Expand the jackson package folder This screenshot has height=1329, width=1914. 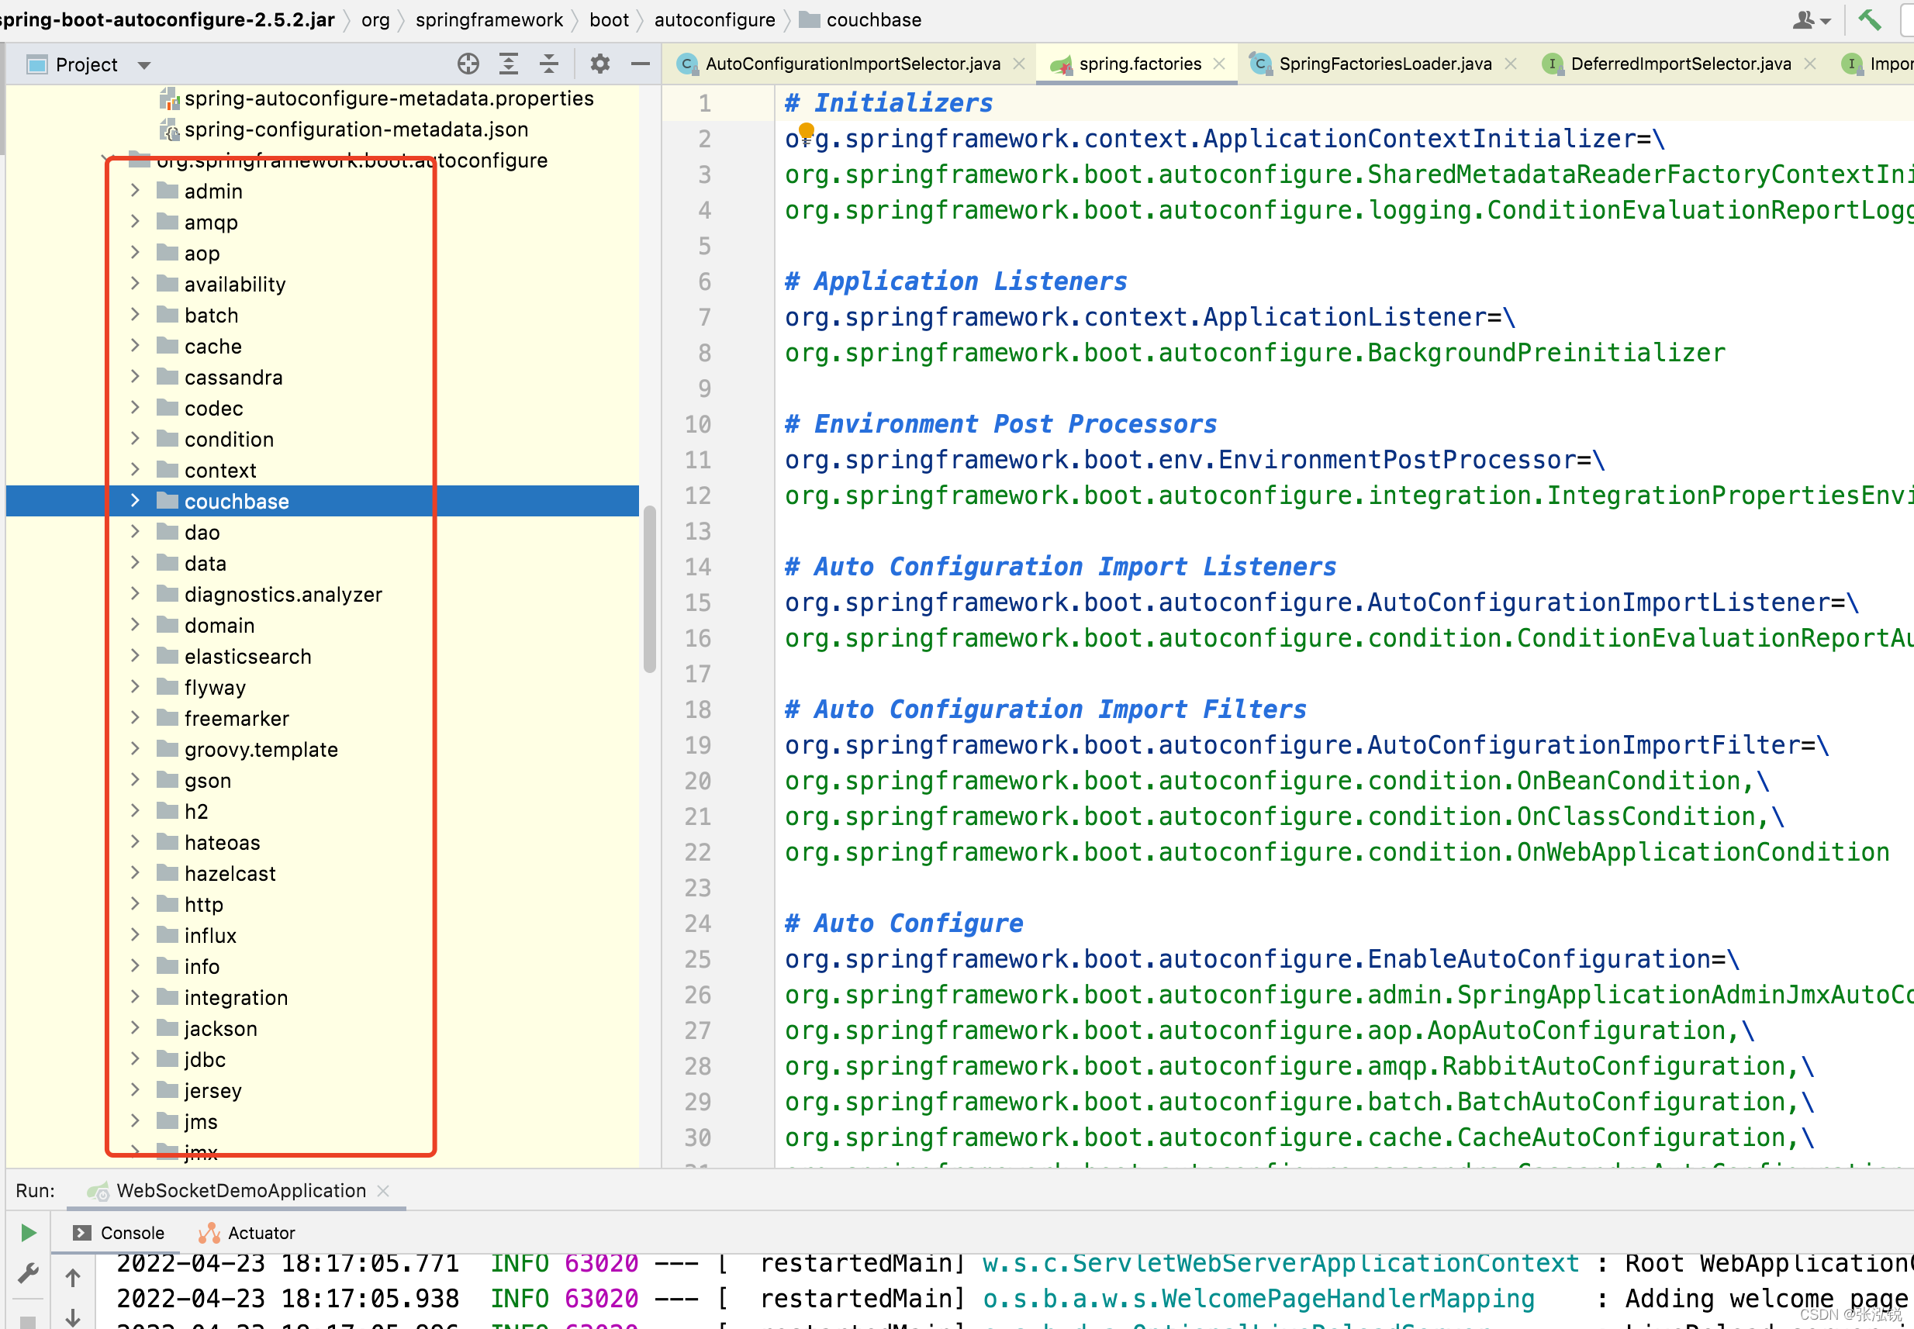pyautogui.click(x=135, y=1028)
